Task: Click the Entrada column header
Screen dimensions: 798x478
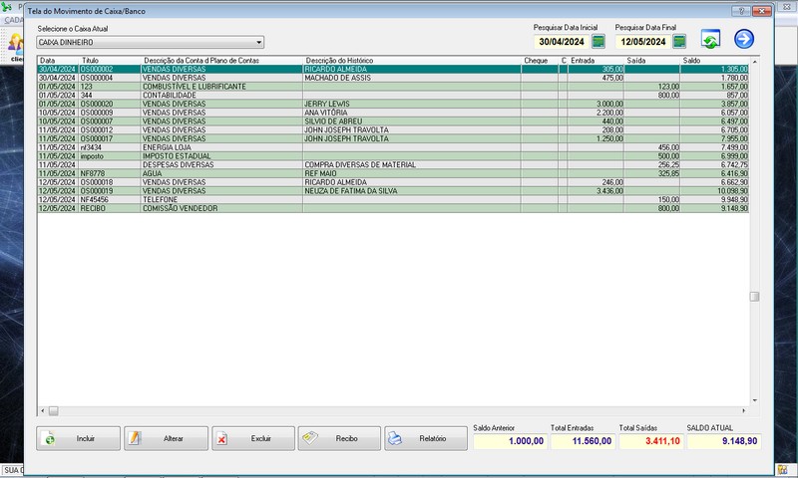Action: tap(596, 61)
